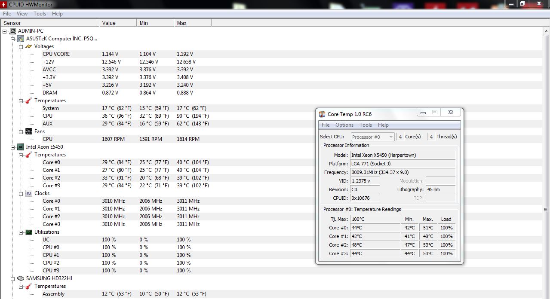Open Core Temp Options menu
This screenshot has height=299, width=550.
344,125
